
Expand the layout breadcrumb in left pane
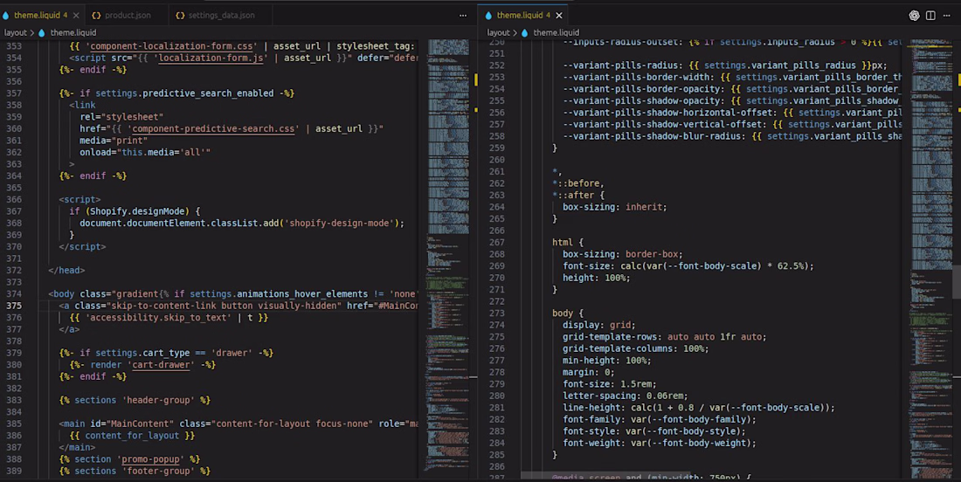(x=16, y=32)
